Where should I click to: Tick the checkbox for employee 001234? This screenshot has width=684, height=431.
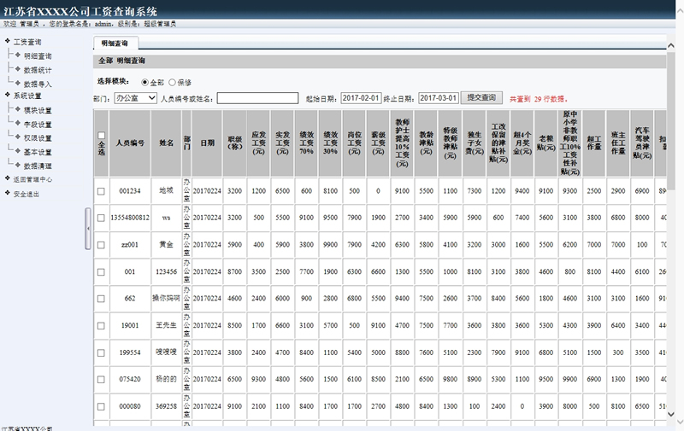point(101,191)
